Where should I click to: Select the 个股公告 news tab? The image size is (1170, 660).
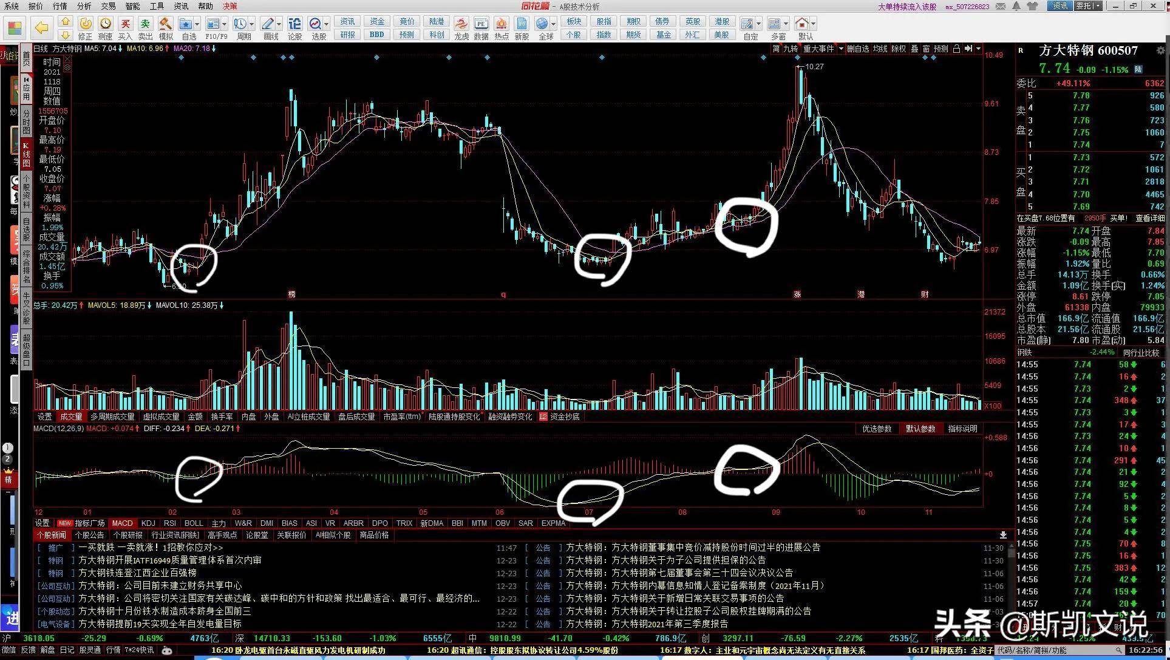pos(89,535)
